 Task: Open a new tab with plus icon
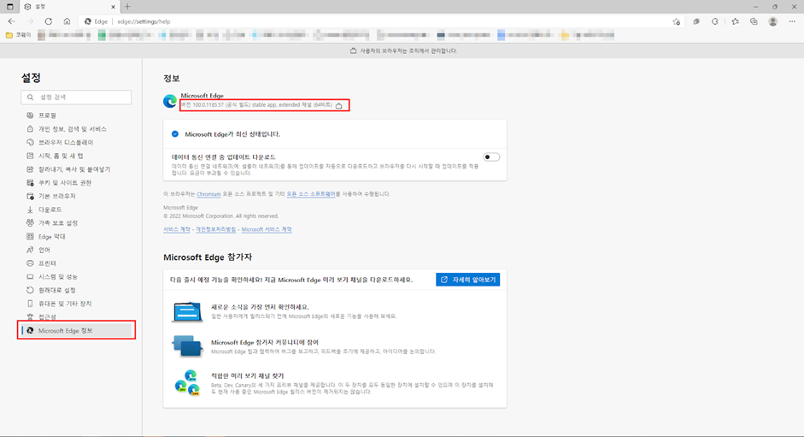[x=127, y=7]
